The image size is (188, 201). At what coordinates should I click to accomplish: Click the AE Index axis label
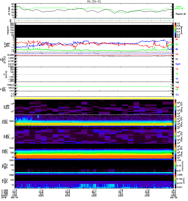pos(9,11)
